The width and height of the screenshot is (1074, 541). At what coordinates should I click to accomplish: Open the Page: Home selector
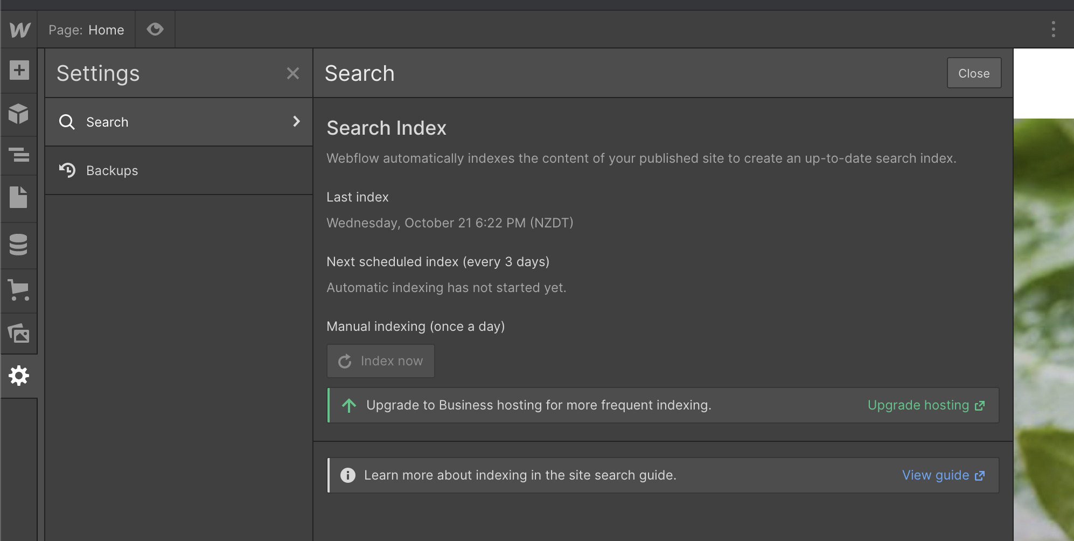point(86,30)
